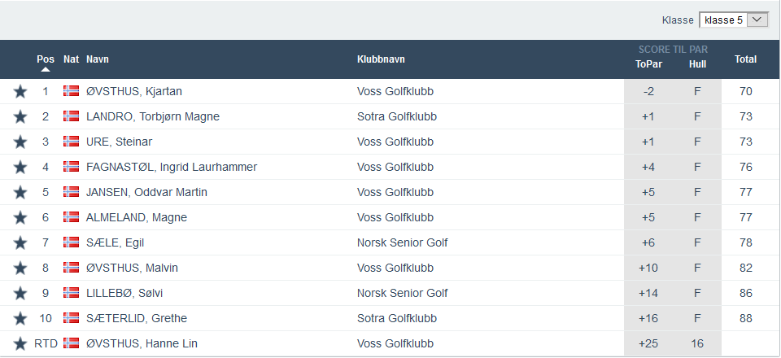Toggle favorite star for URE, Steinar
781x358 pixels.
pos(20,142)
